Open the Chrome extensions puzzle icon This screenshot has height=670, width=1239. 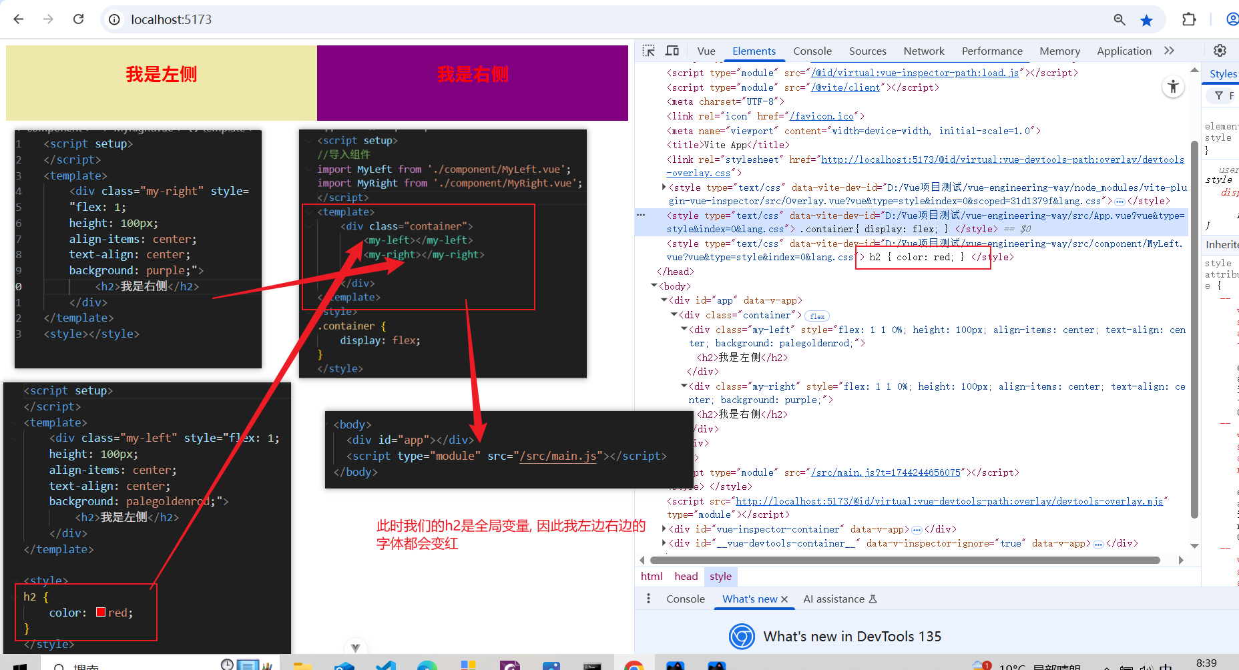(1189, 19)
